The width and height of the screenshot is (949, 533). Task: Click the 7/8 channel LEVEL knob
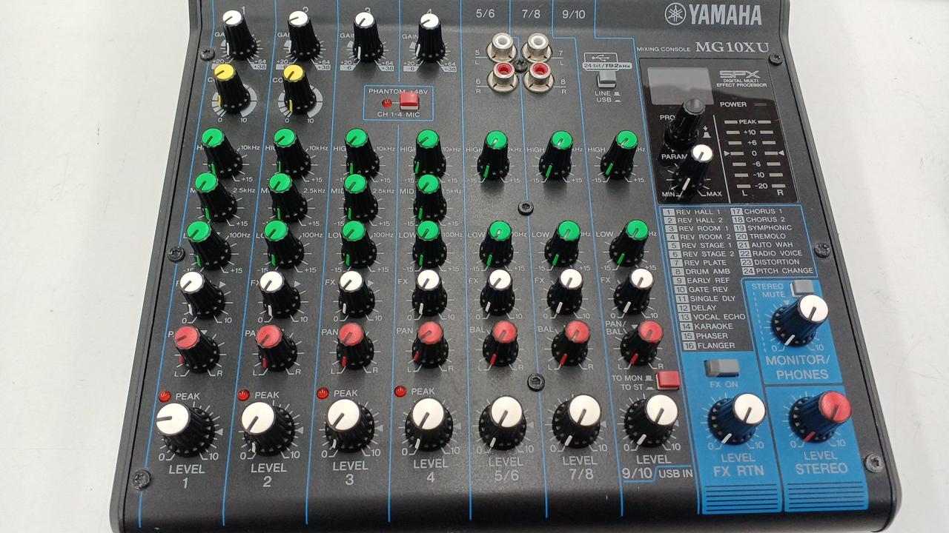pos(578,421)
